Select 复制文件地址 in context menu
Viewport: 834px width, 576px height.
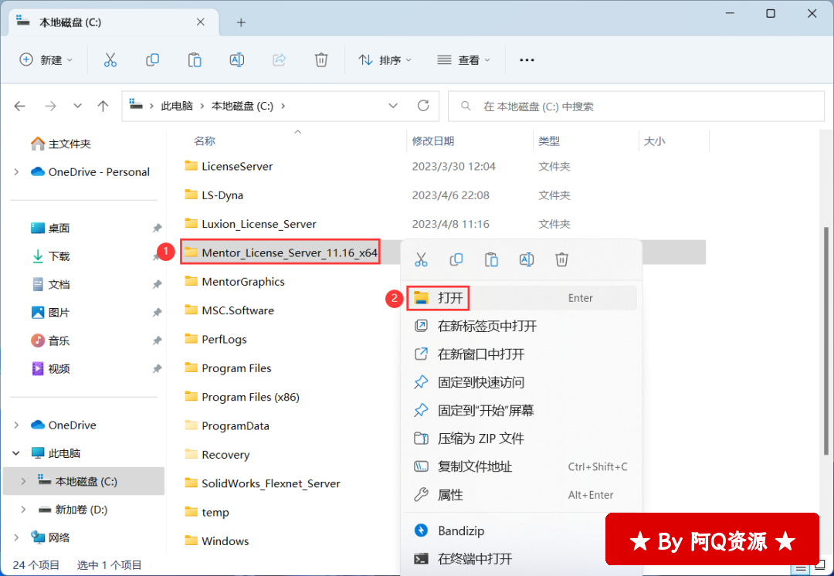[521, 467]
